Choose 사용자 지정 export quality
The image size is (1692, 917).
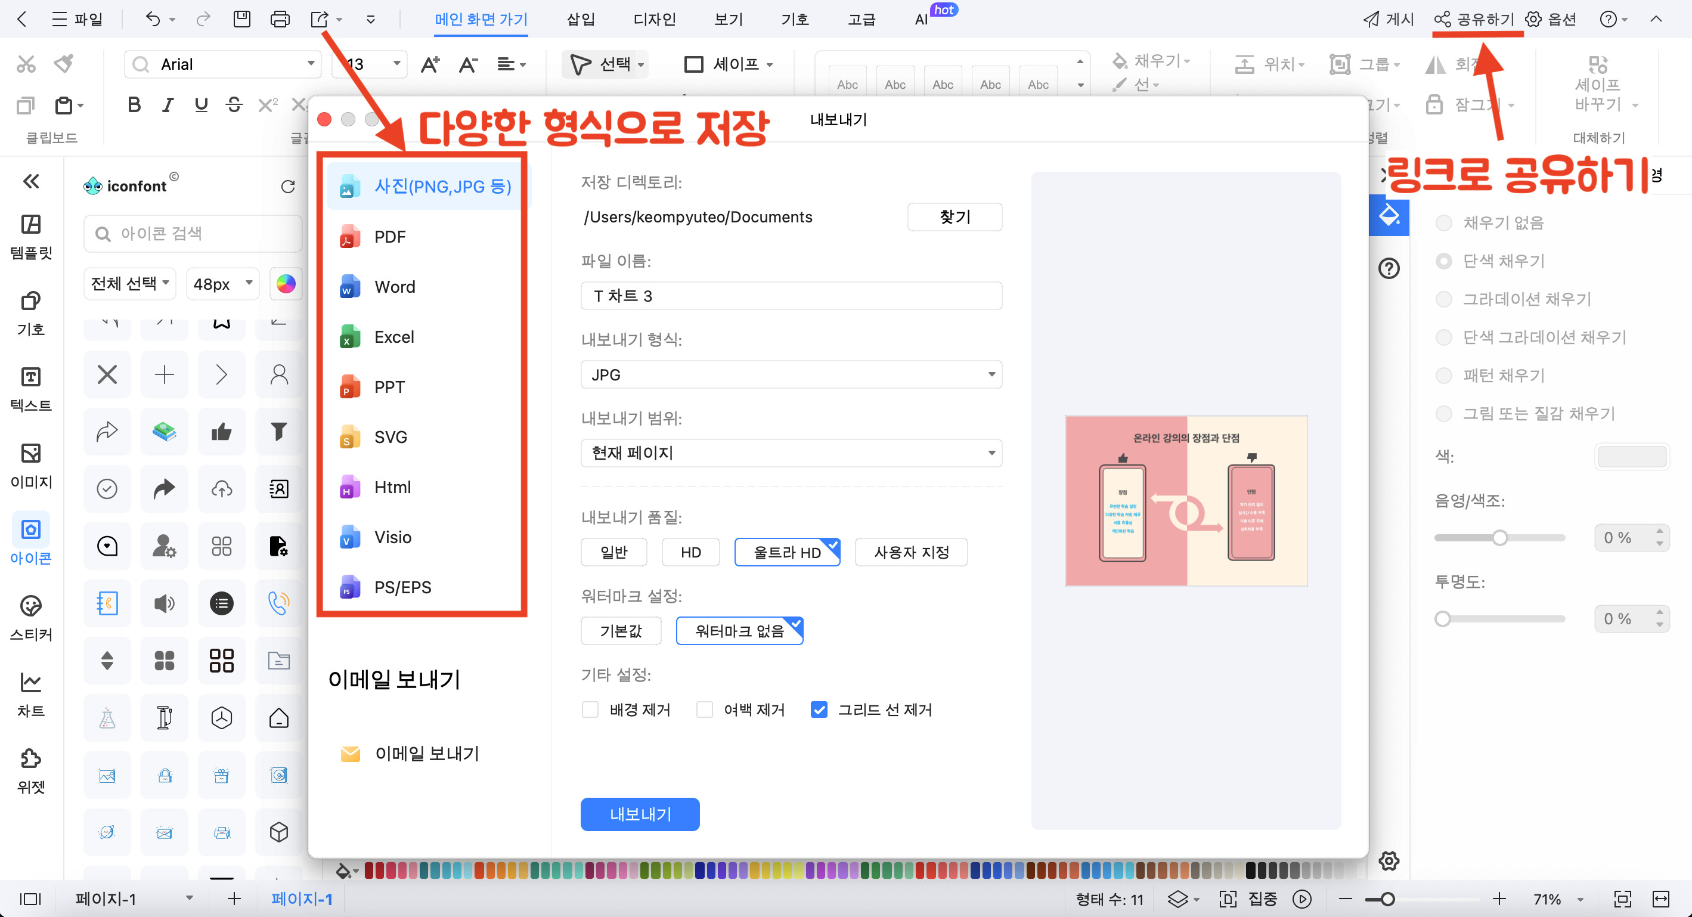tap(911, 552)
